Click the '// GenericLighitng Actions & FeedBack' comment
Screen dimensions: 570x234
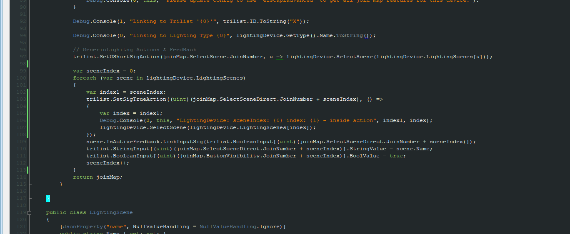(x=135, y=50)
